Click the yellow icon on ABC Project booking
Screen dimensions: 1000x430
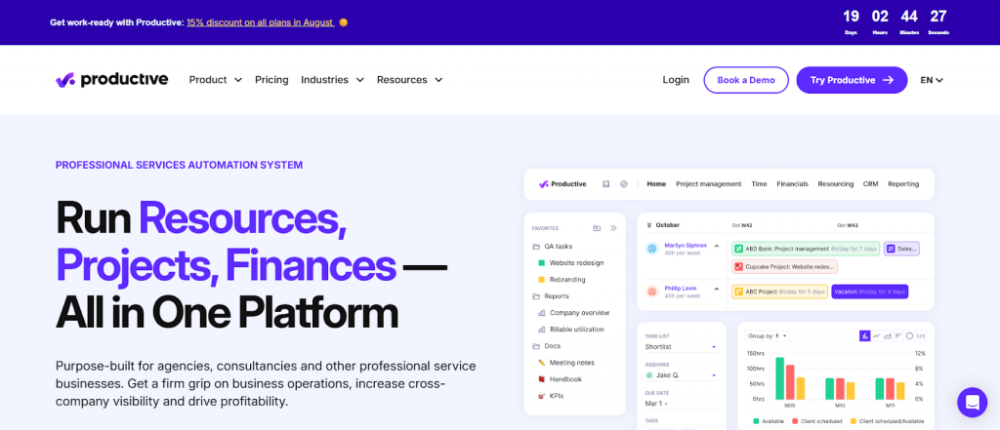738,292
